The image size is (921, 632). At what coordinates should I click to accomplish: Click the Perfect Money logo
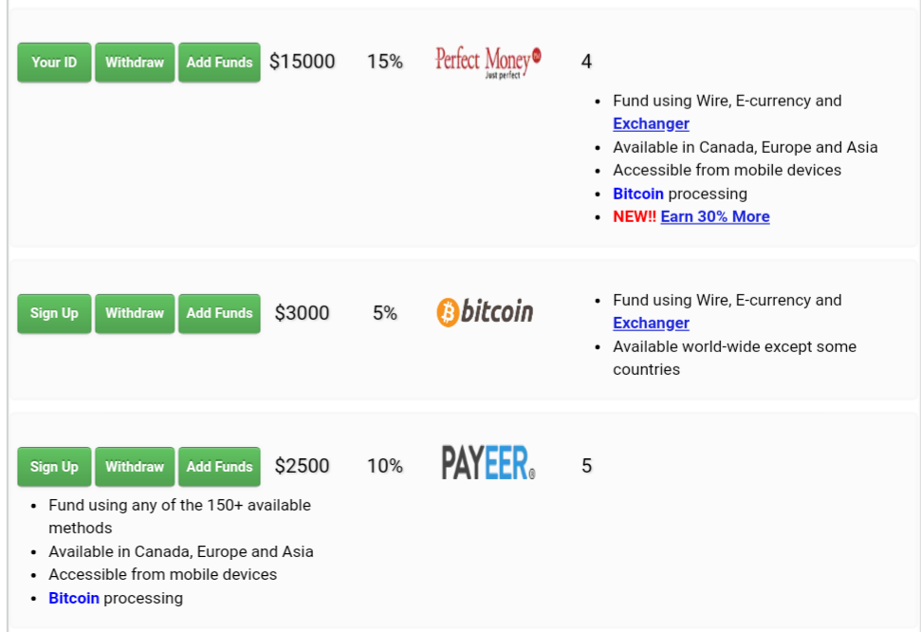(x=488, y=62)
